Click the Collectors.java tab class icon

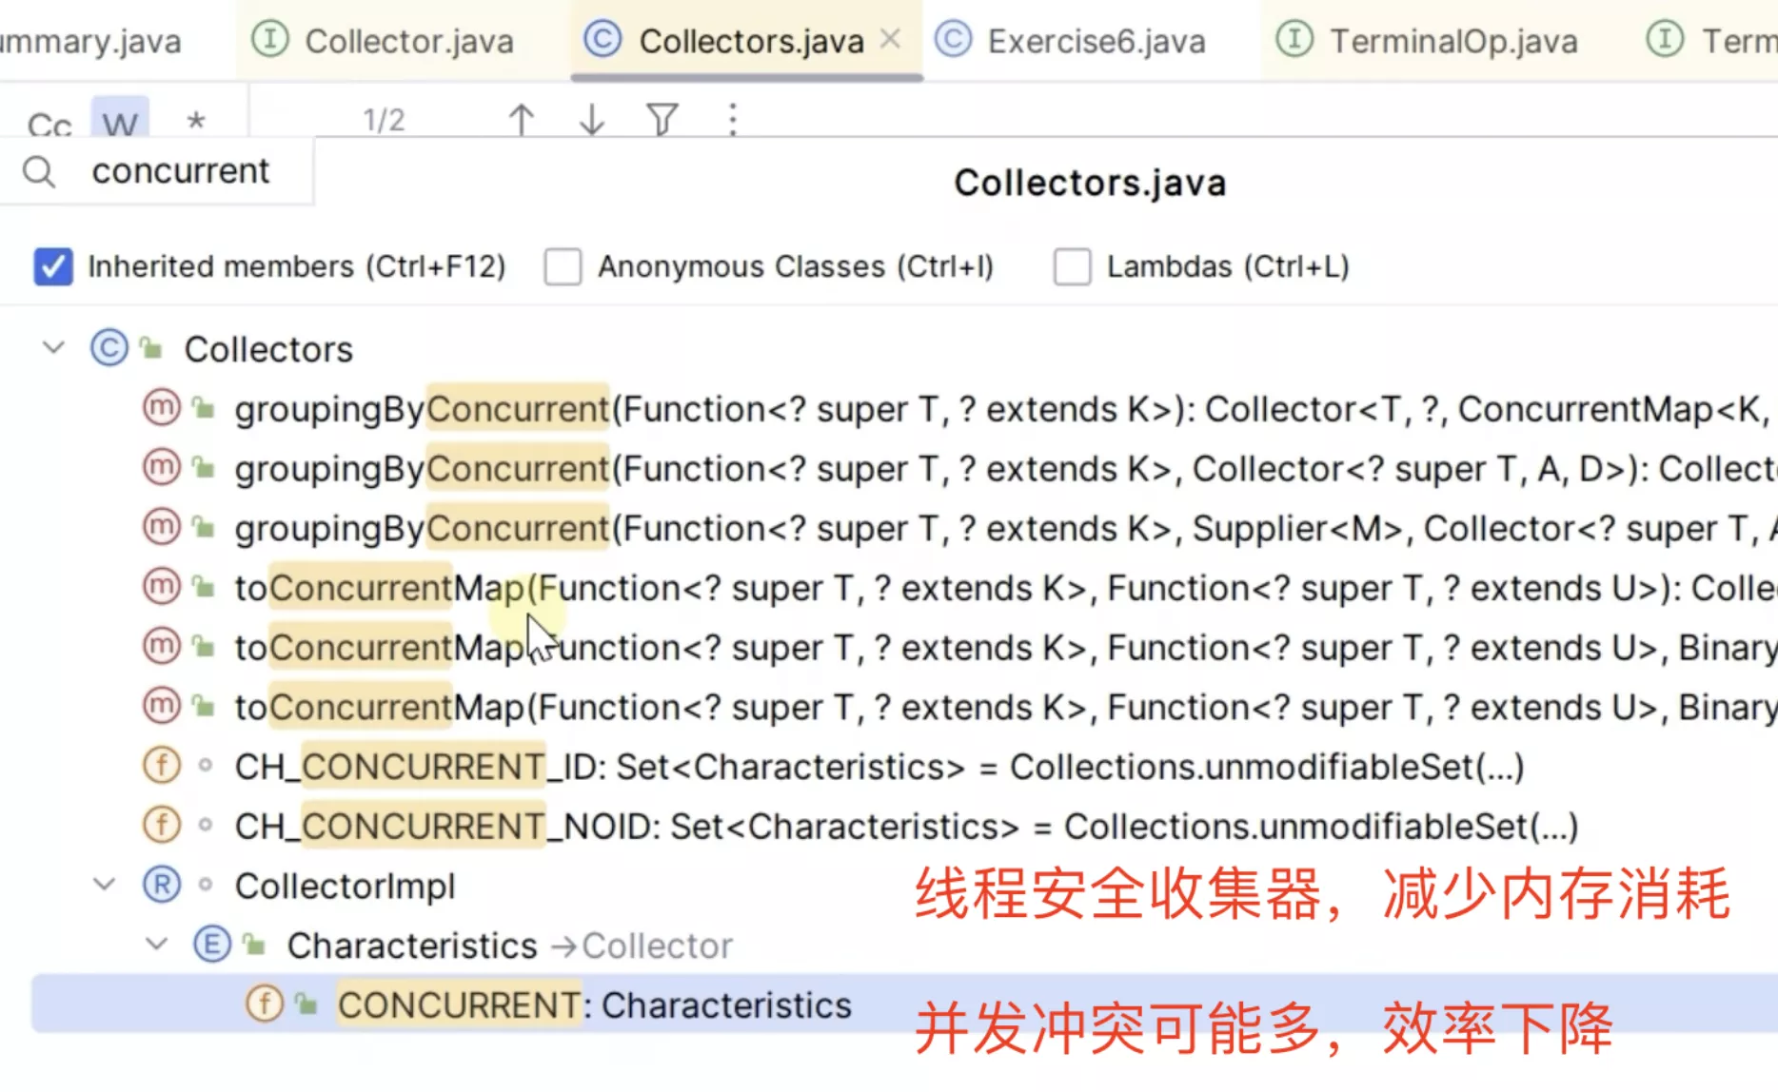pyautogui.click(x=603, y=39)
